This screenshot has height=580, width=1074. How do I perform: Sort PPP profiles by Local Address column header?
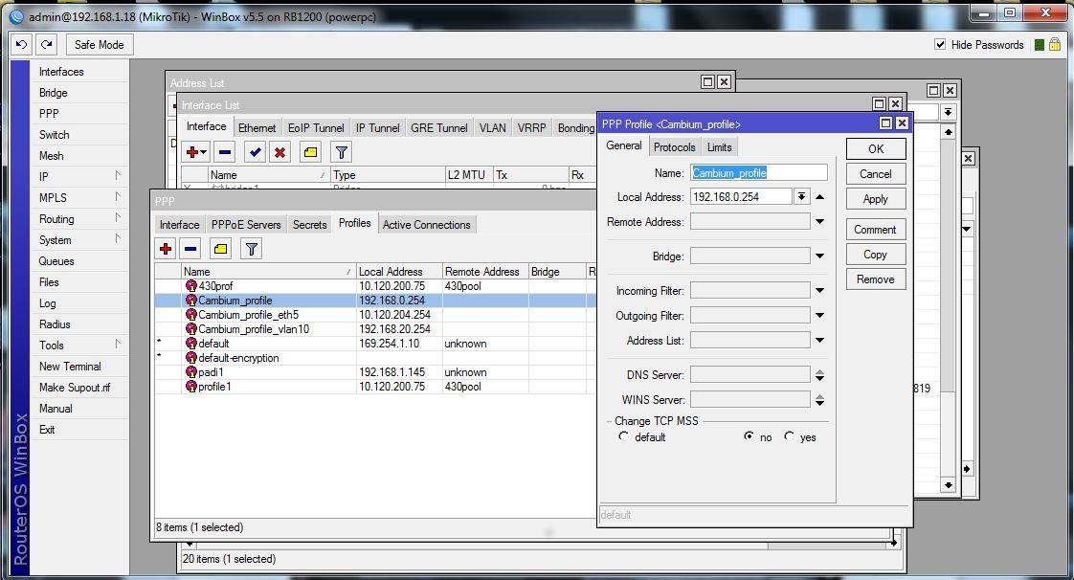click(x=399, y=272)
